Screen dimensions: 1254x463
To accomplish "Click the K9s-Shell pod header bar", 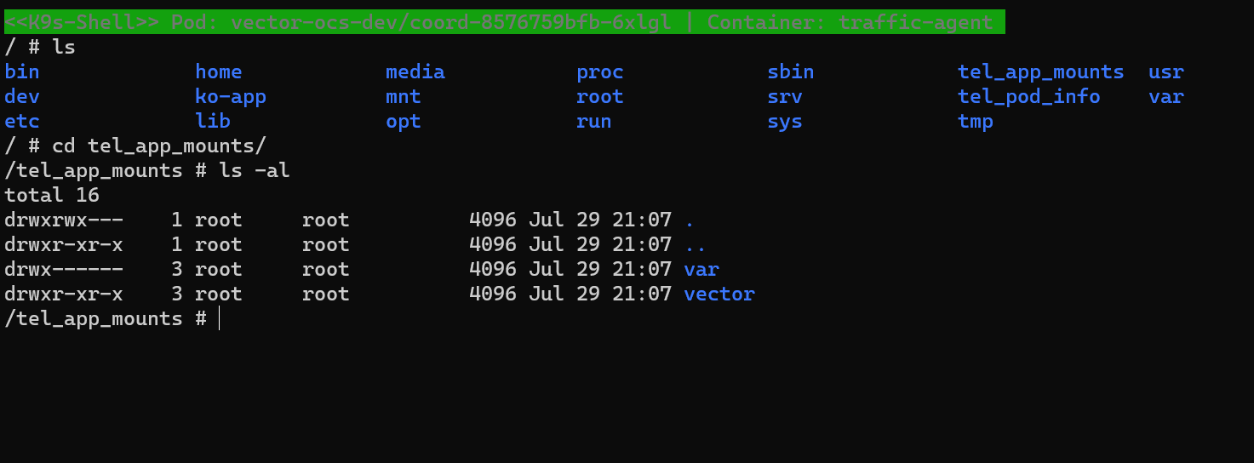I will tap(504, 22).
